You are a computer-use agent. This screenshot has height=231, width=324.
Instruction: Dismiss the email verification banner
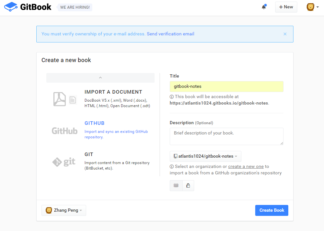[285, 33]
